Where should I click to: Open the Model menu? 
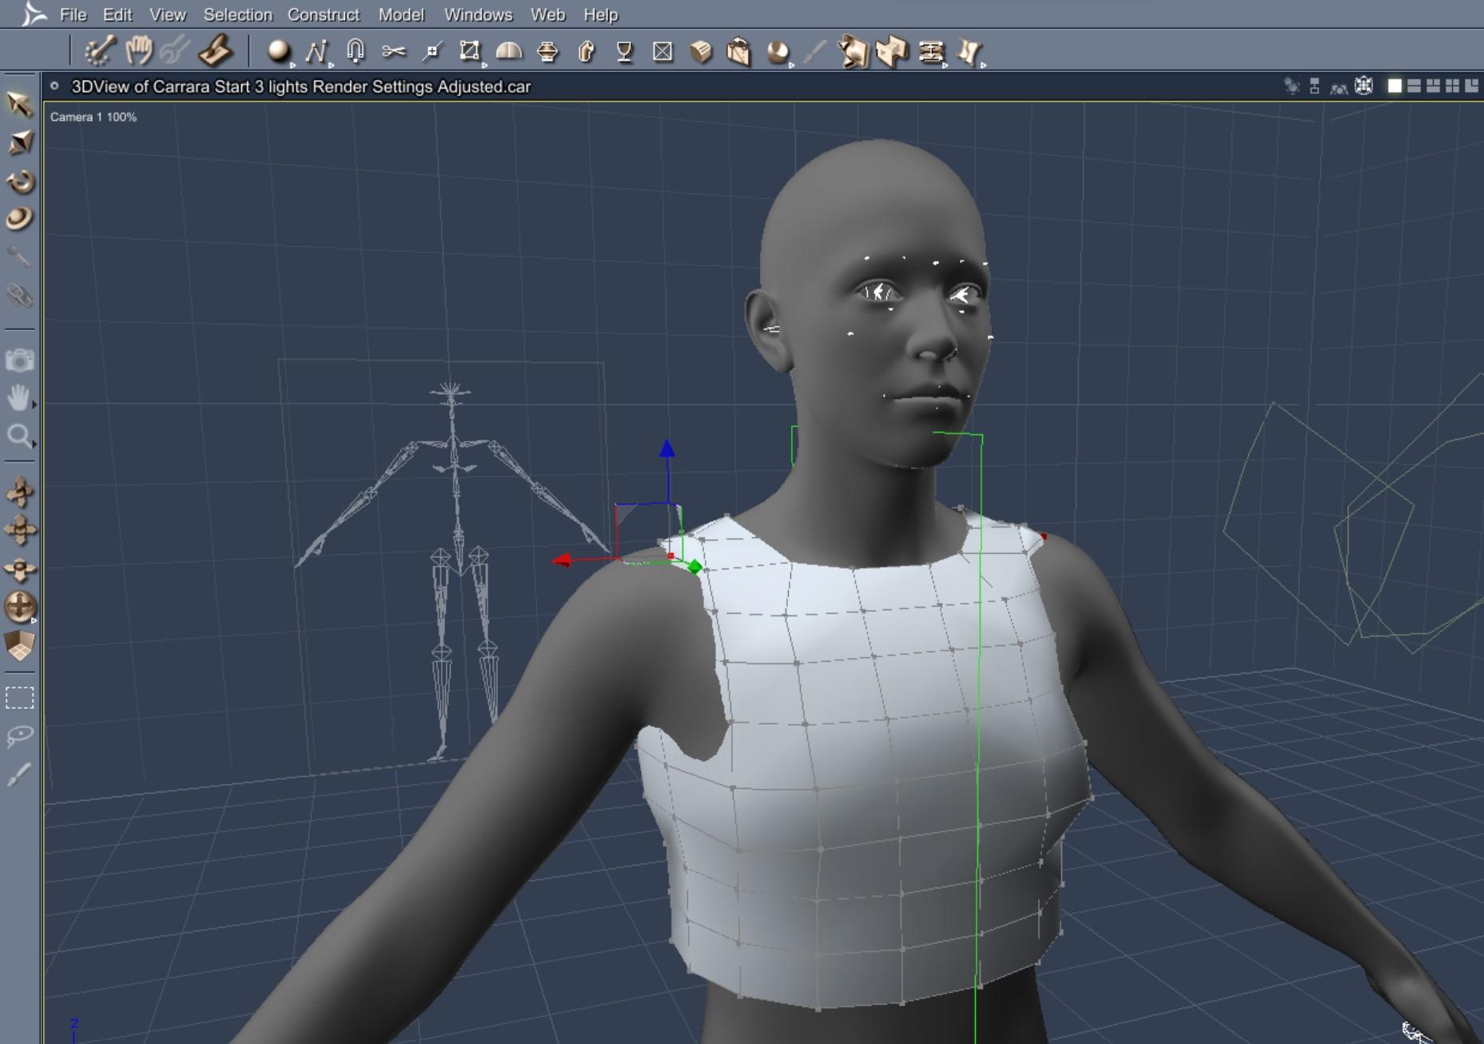(x=401, y=14)
